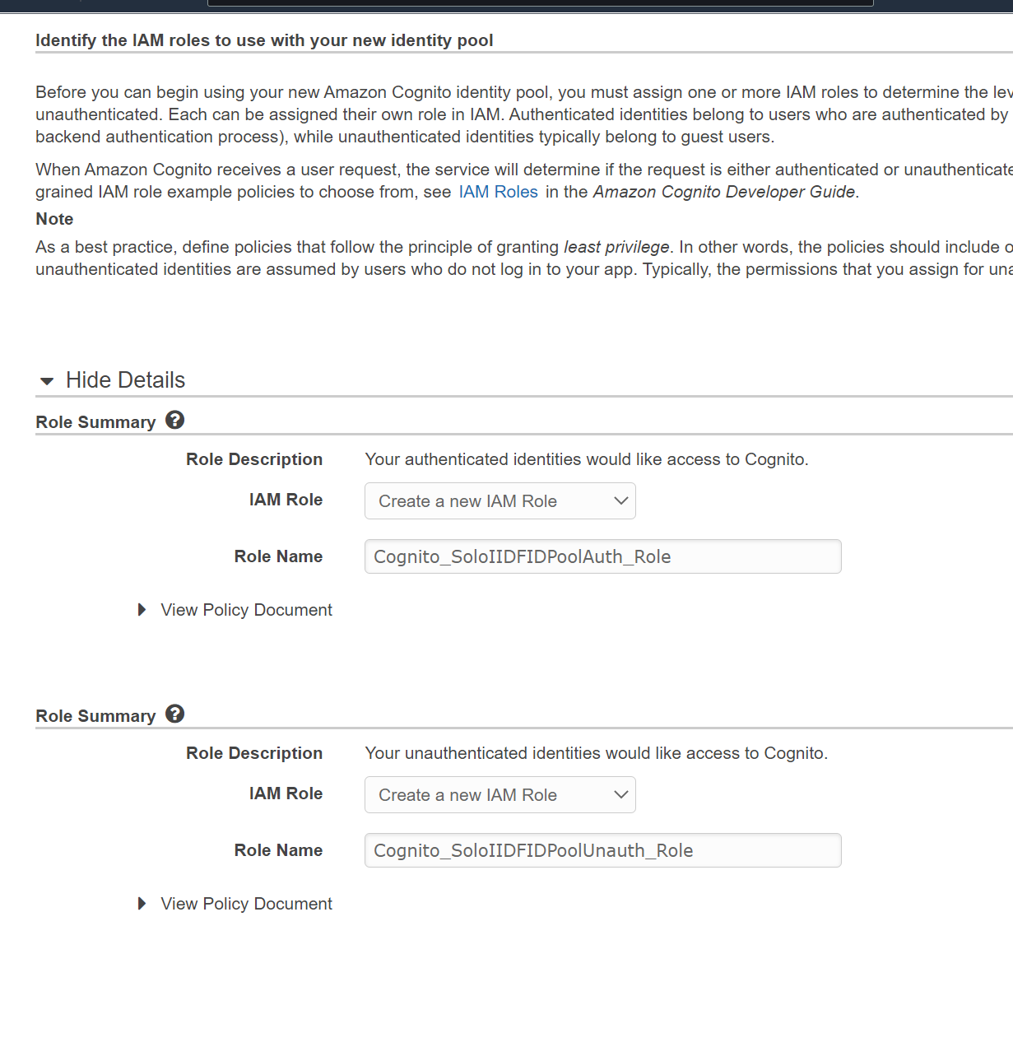Screen dimensions: 1013x1047
Task: Collapse the Hide Details section
Action: click(113, 380)
